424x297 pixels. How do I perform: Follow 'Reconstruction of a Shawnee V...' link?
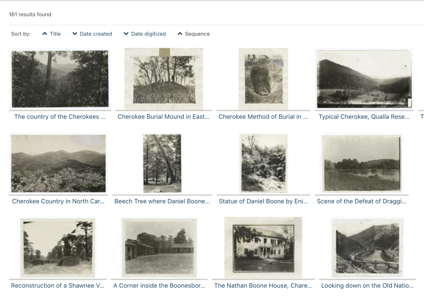58,286
